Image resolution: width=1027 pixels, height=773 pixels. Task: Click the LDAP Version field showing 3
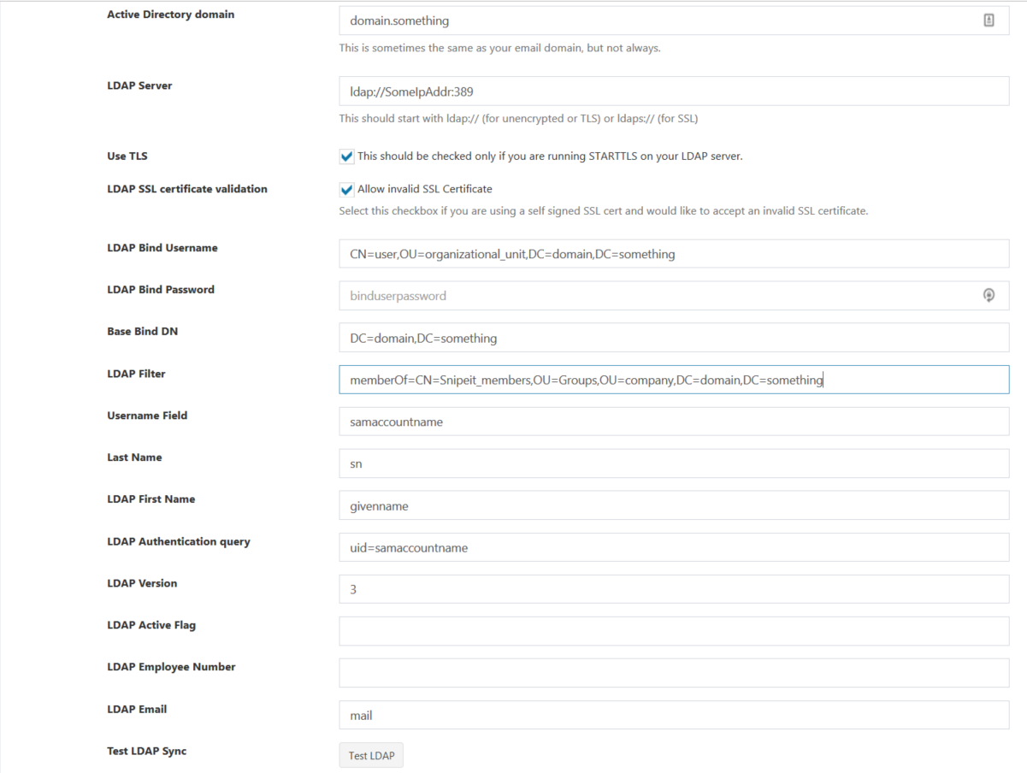(x=599, y=589)
